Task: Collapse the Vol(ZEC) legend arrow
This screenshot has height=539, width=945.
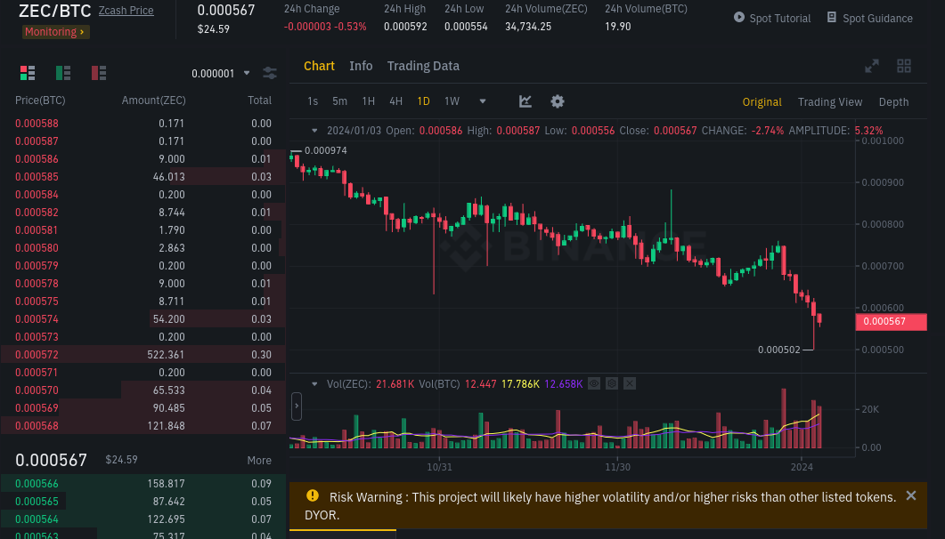Action: pos(314,384)
